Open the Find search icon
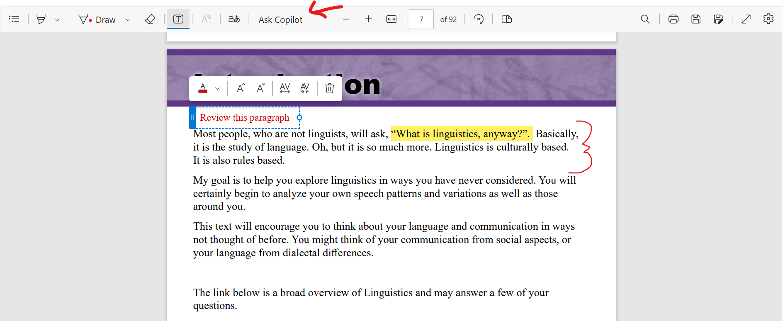The width and height of the screenshot is (783, 321). (645, 19)
